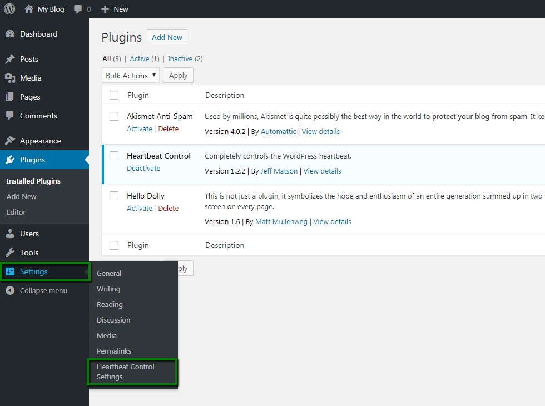Show All plugins filter
The width and height of the screenshot is (545, 406).
pyautogui.click(x=106, y=59)
